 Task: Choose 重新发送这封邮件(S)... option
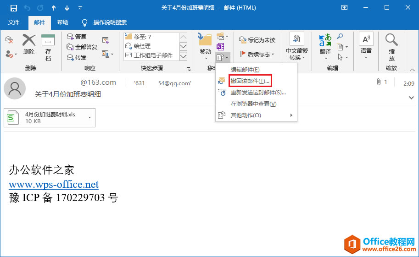click(x=256, y=93)
